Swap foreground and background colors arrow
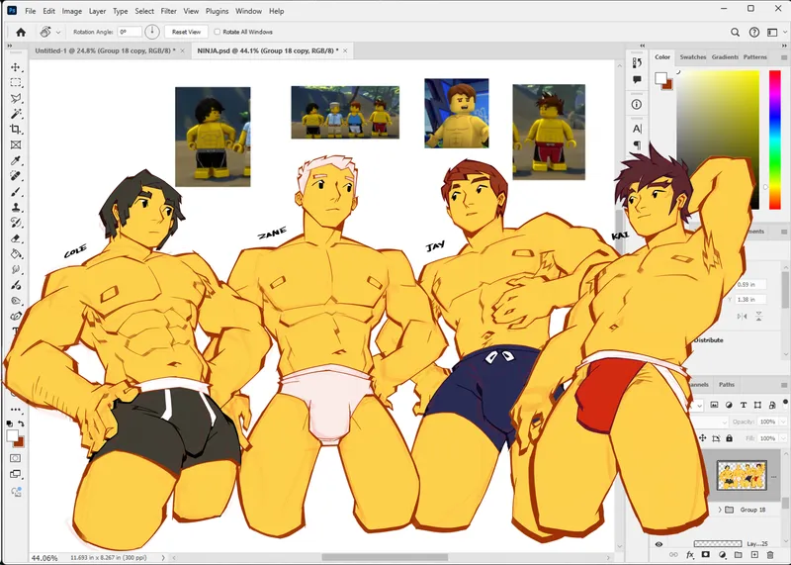This screenshot has height=565, width=791. (21, 424)
